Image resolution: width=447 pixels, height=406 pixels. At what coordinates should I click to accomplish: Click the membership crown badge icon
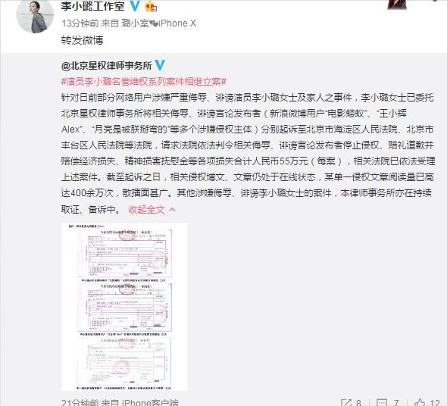(151, 6)
